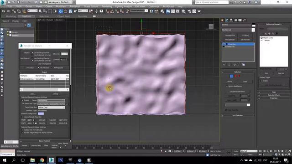
Task: Toggle Output into Normal Bump checkbox
Action: (x=22, y=130)
